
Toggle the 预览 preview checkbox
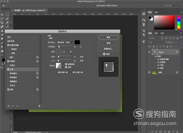104,54
